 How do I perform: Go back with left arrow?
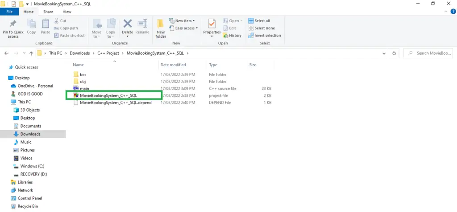coord(7,53)
